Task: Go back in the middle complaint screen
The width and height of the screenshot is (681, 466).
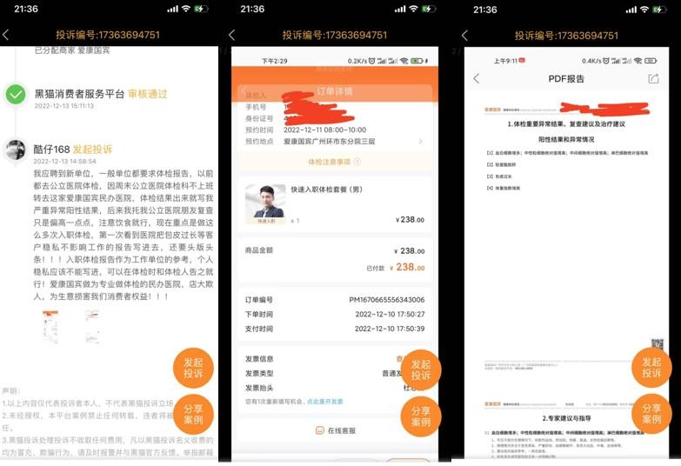Action: point(232,35)
